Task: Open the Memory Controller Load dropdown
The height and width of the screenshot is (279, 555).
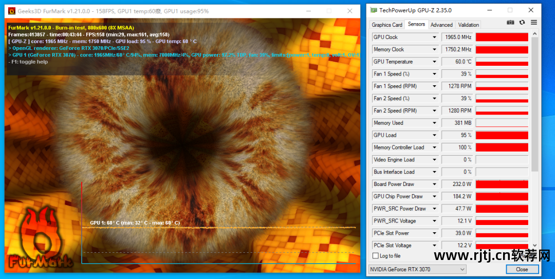Action: (x=434, y=147)
